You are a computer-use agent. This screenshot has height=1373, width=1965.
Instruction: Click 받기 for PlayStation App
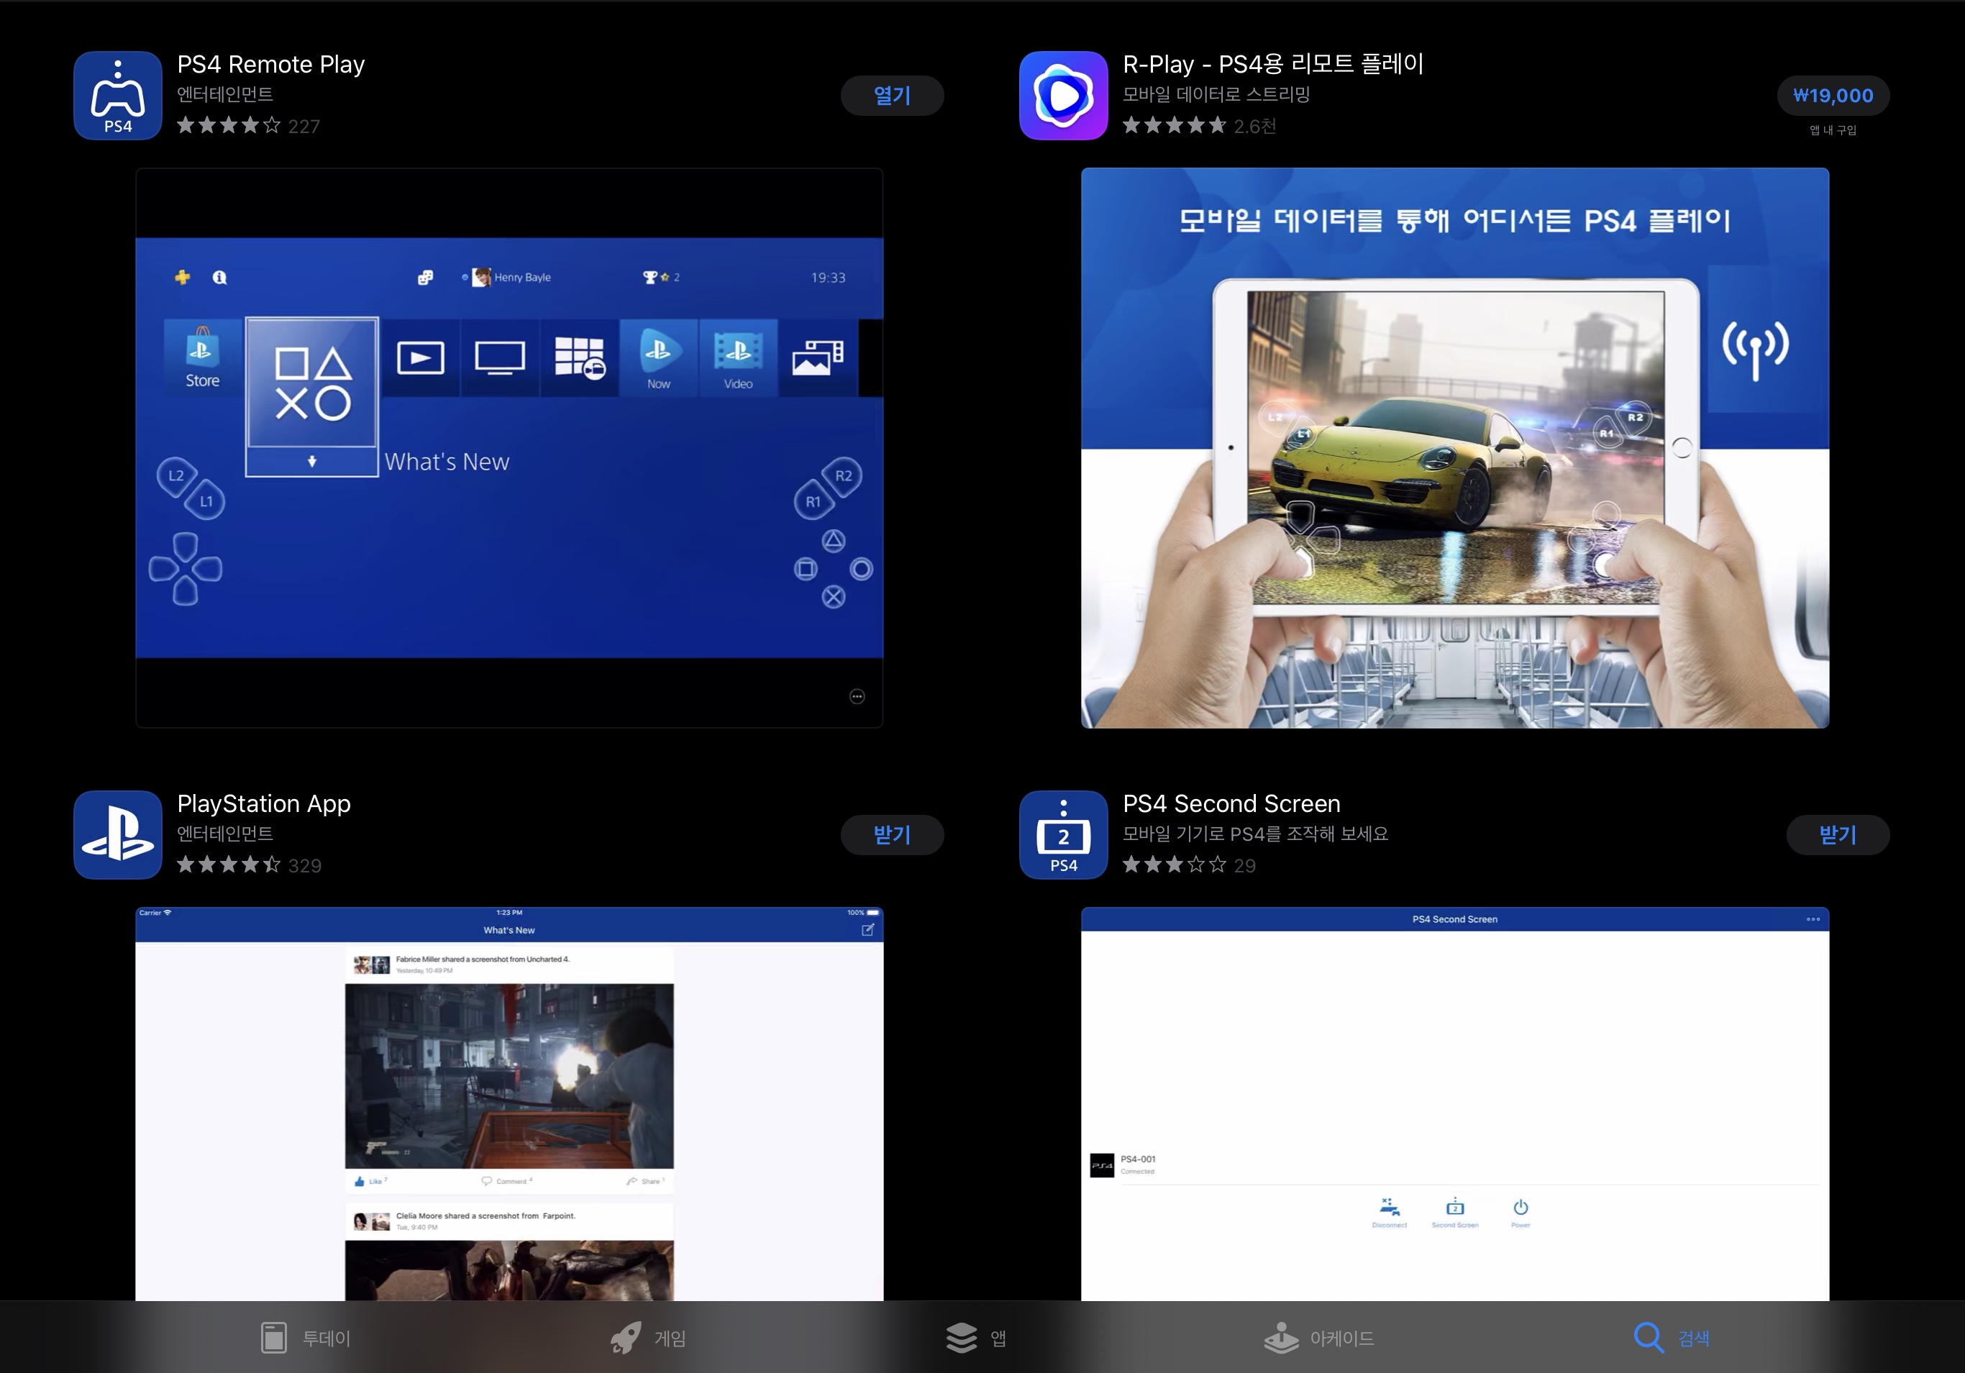(x=892, y=834)
